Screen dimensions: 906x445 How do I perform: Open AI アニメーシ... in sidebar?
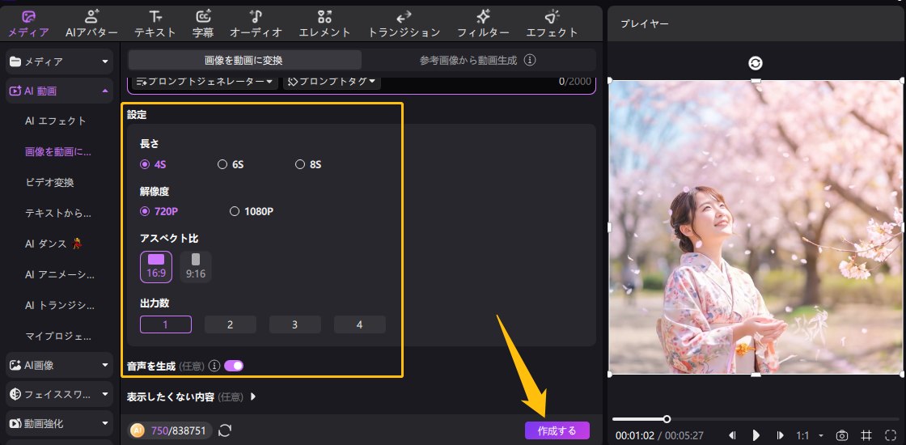pos(60,274)
